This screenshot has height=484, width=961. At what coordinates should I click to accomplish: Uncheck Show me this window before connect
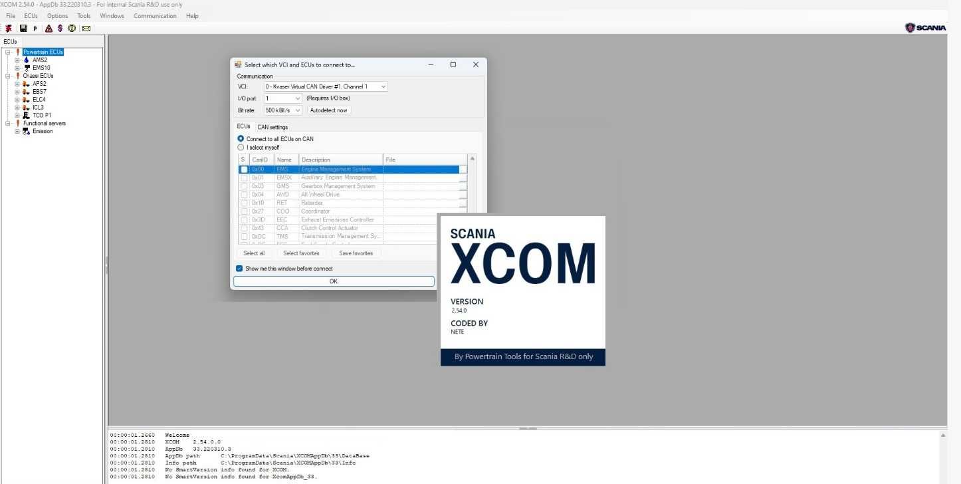coord(239,269)
